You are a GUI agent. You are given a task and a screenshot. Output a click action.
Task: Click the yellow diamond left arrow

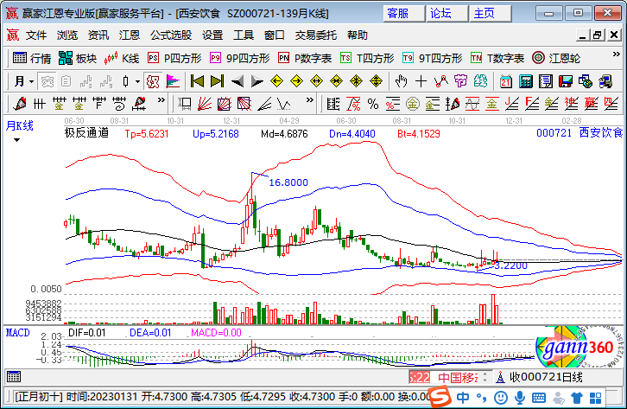click(276, 81)
